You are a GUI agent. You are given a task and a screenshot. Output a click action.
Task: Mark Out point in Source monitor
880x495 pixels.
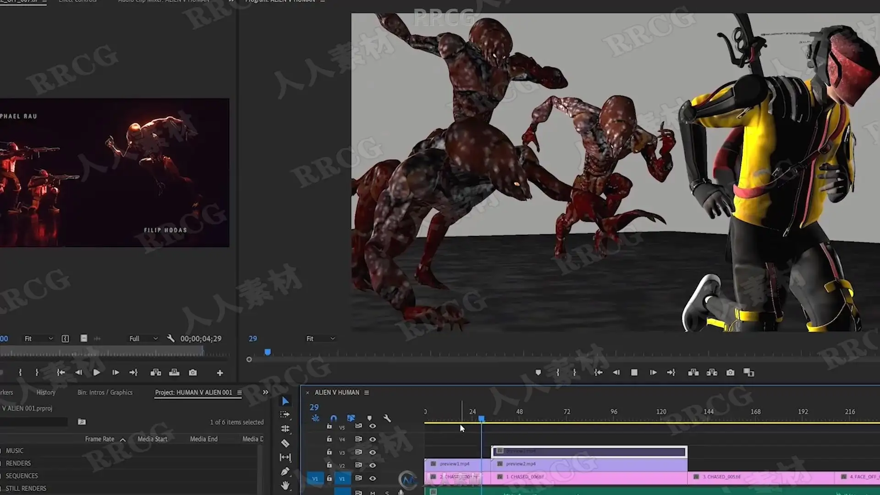pos(37,373)
